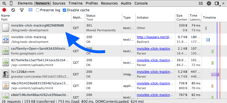Image resolution: width=227 pixels, height=103 pixels.
Task: Open the Profiles tab
Action: (92, 3)
